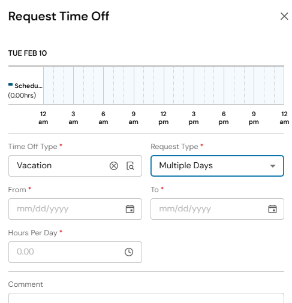The height and width of the screenshot is (303, 292).
Task: Focus the To date input field
Action: coord(217,209)
